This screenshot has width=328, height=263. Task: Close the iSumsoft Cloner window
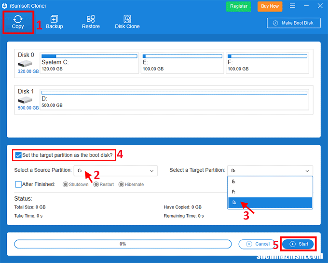pos(320,6)
